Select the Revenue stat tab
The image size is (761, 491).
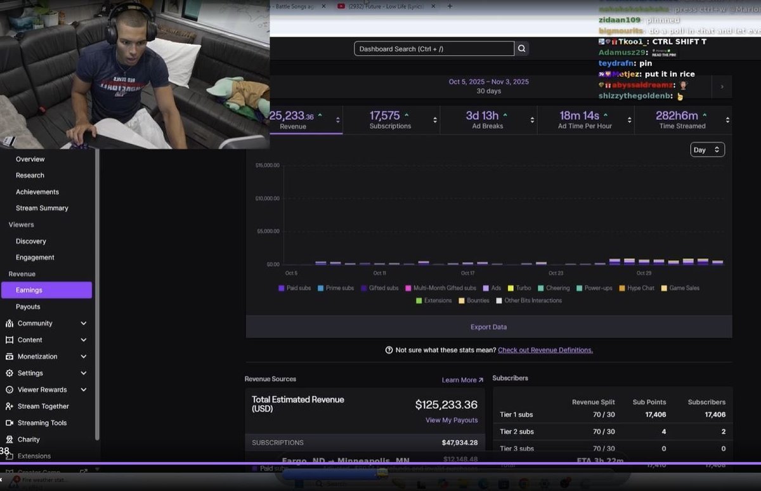[x=306, y=120]
